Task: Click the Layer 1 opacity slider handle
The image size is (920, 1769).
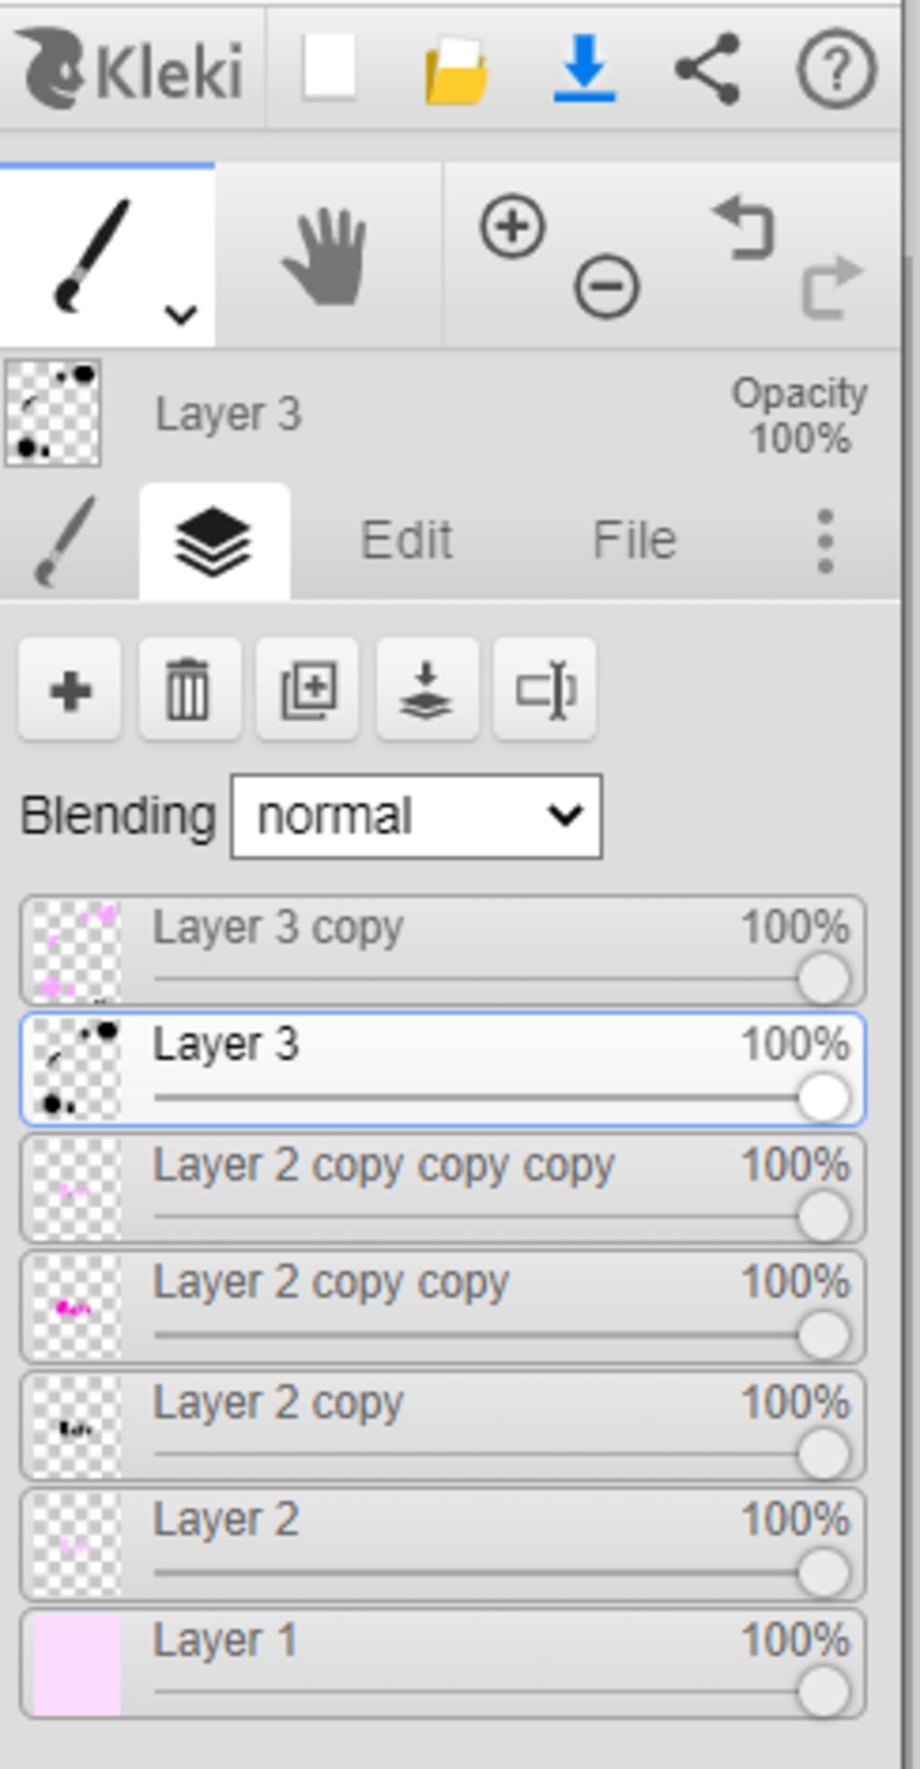Action: [x=823, y=1692]
